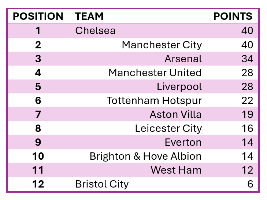Click position number 7 cell
The image size is (267, 200).
(38, 114)
